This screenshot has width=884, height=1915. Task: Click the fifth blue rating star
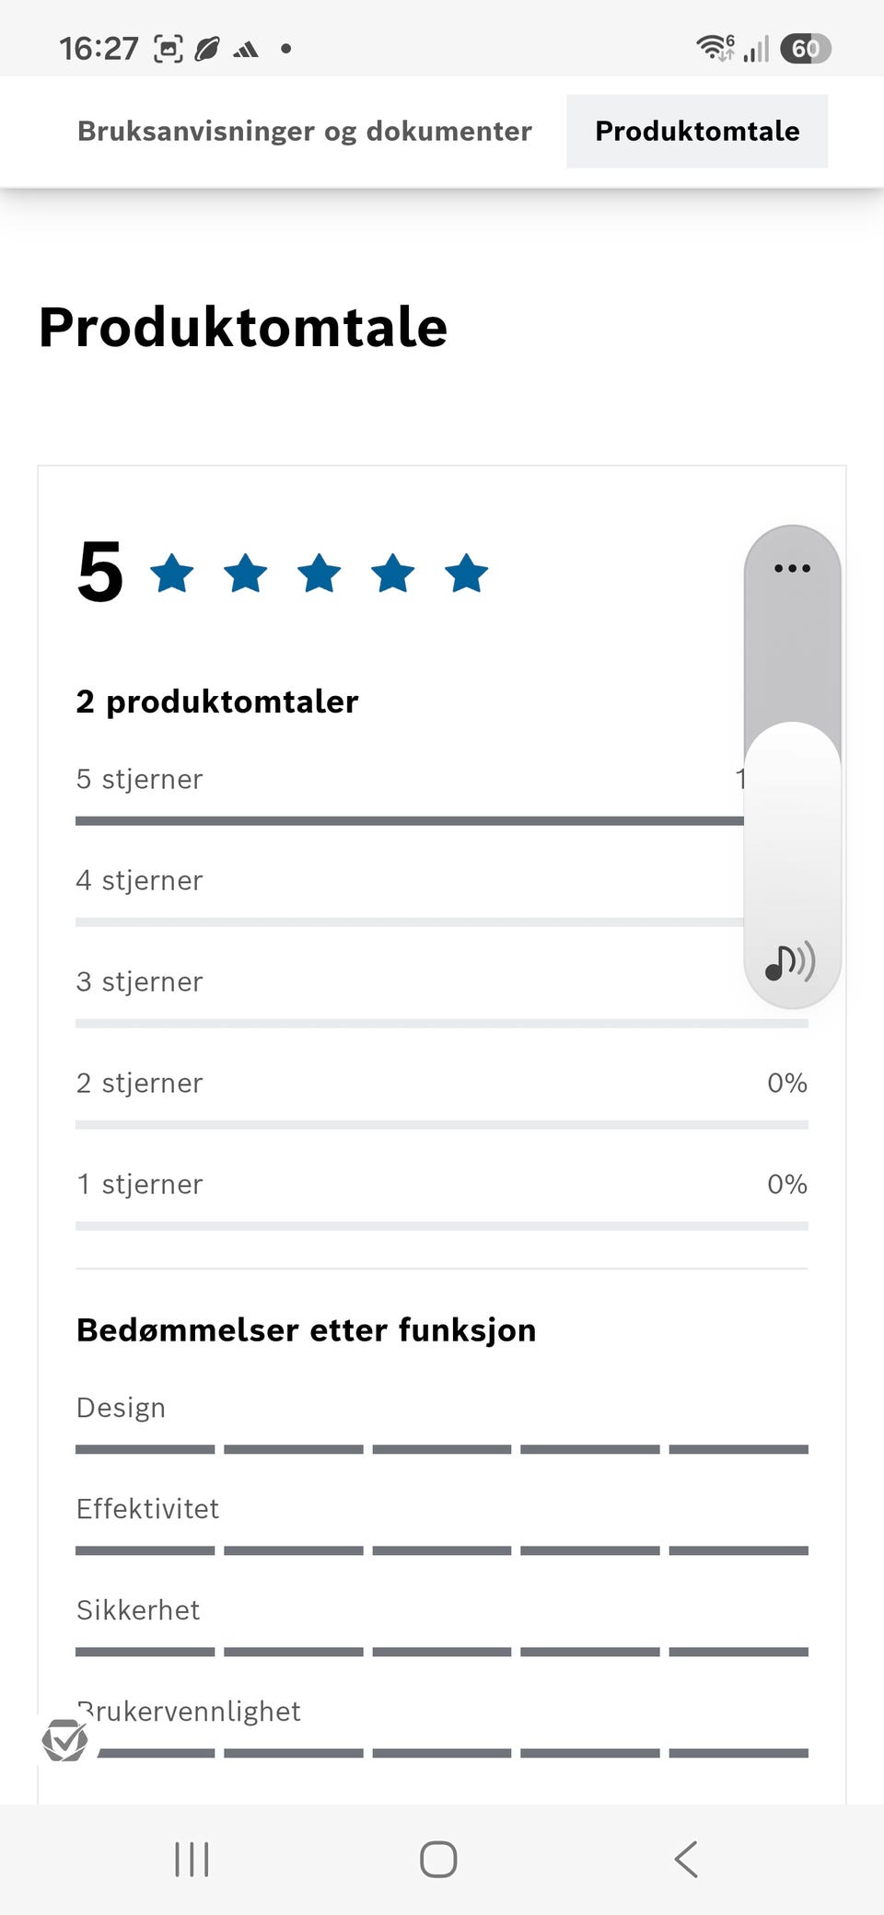(467, 574)
